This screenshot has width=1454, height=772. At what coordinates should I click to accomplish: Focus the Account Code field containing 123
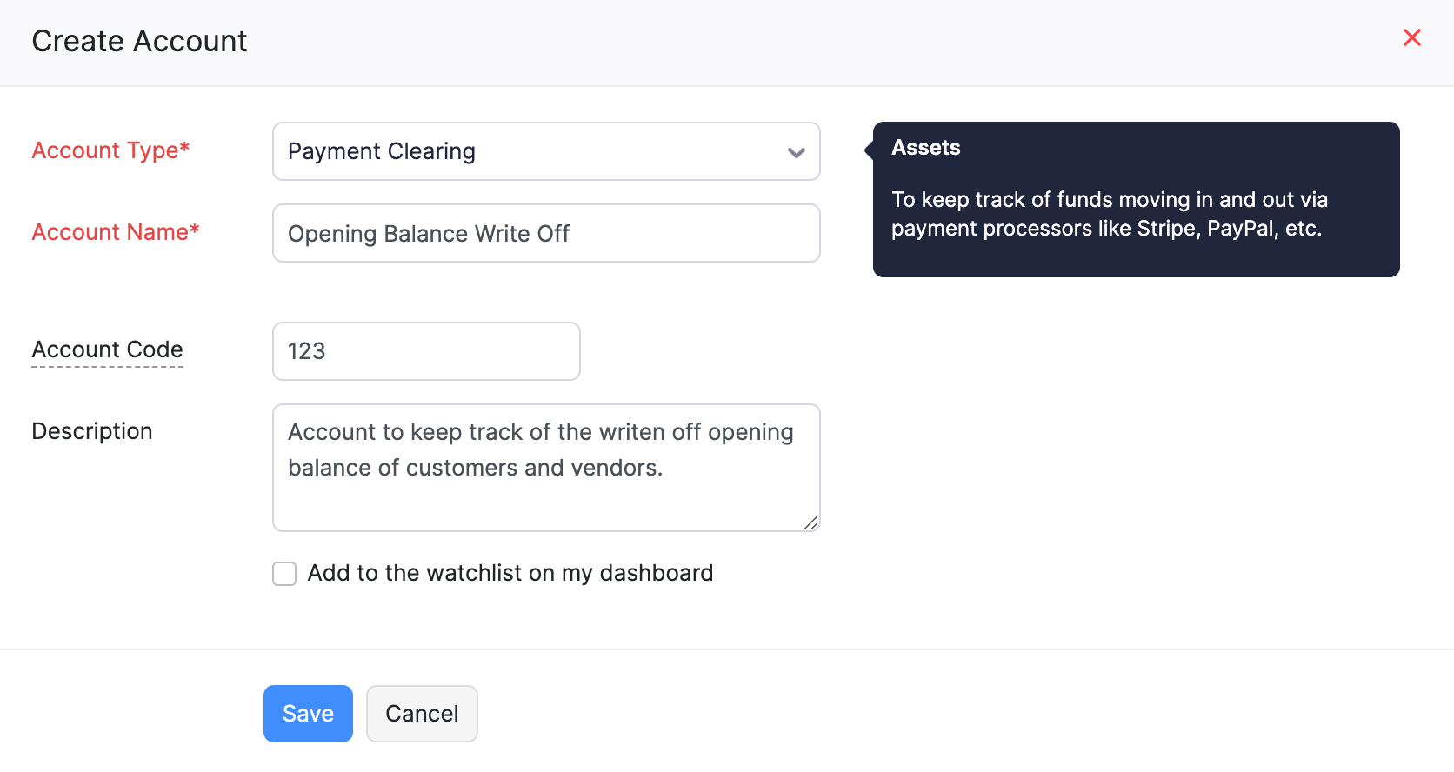coord(426,351)
